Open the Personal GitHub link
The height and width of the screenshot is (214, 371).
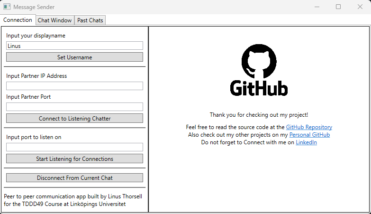[309, 135]
